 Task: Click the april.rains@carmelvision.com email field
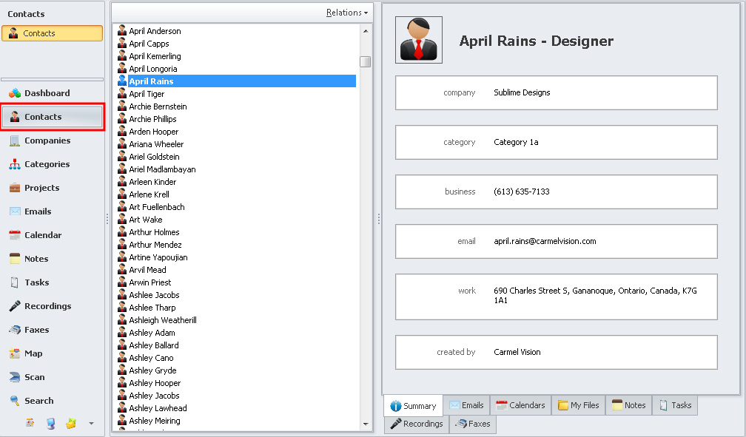[545, 241]
